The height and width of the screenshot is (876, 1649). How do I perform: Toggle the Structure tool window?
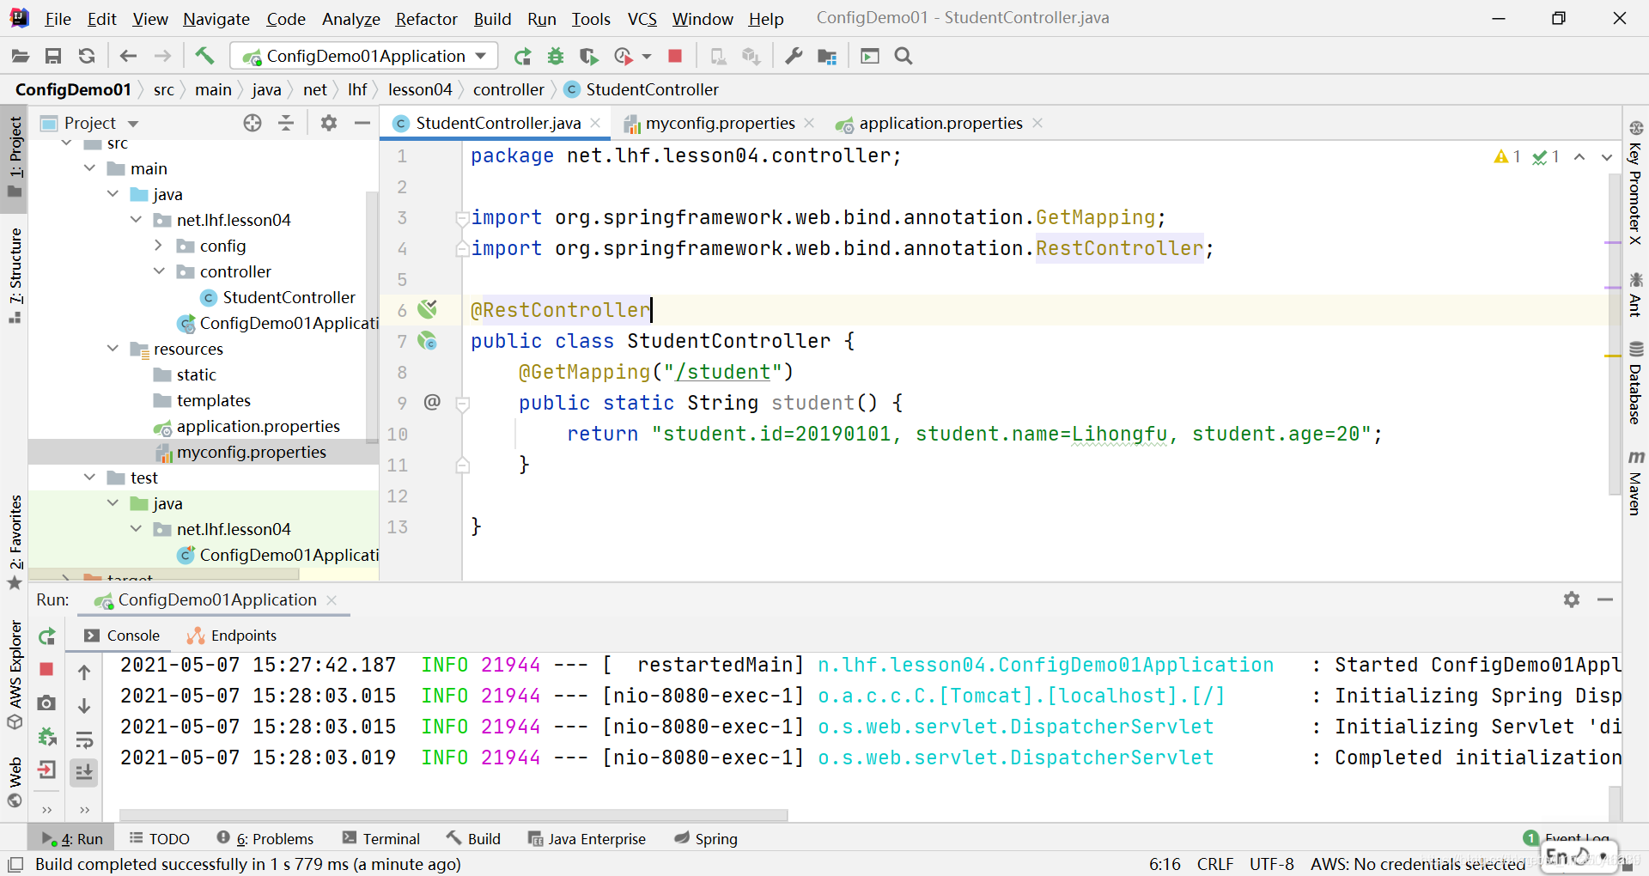tap(15, 275)
